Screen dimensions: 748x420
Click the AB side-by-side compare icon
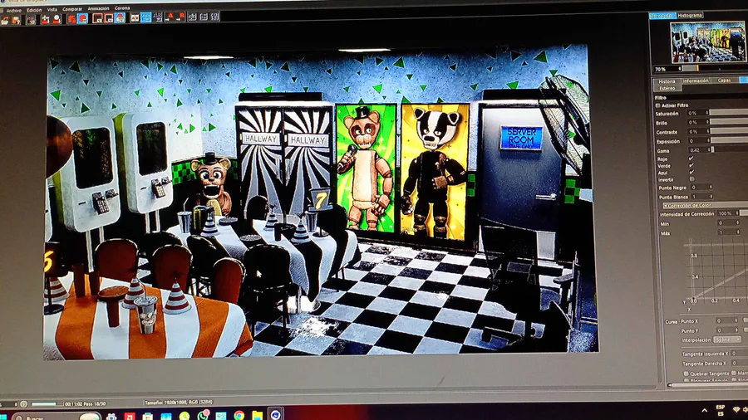tap(135, 17)
